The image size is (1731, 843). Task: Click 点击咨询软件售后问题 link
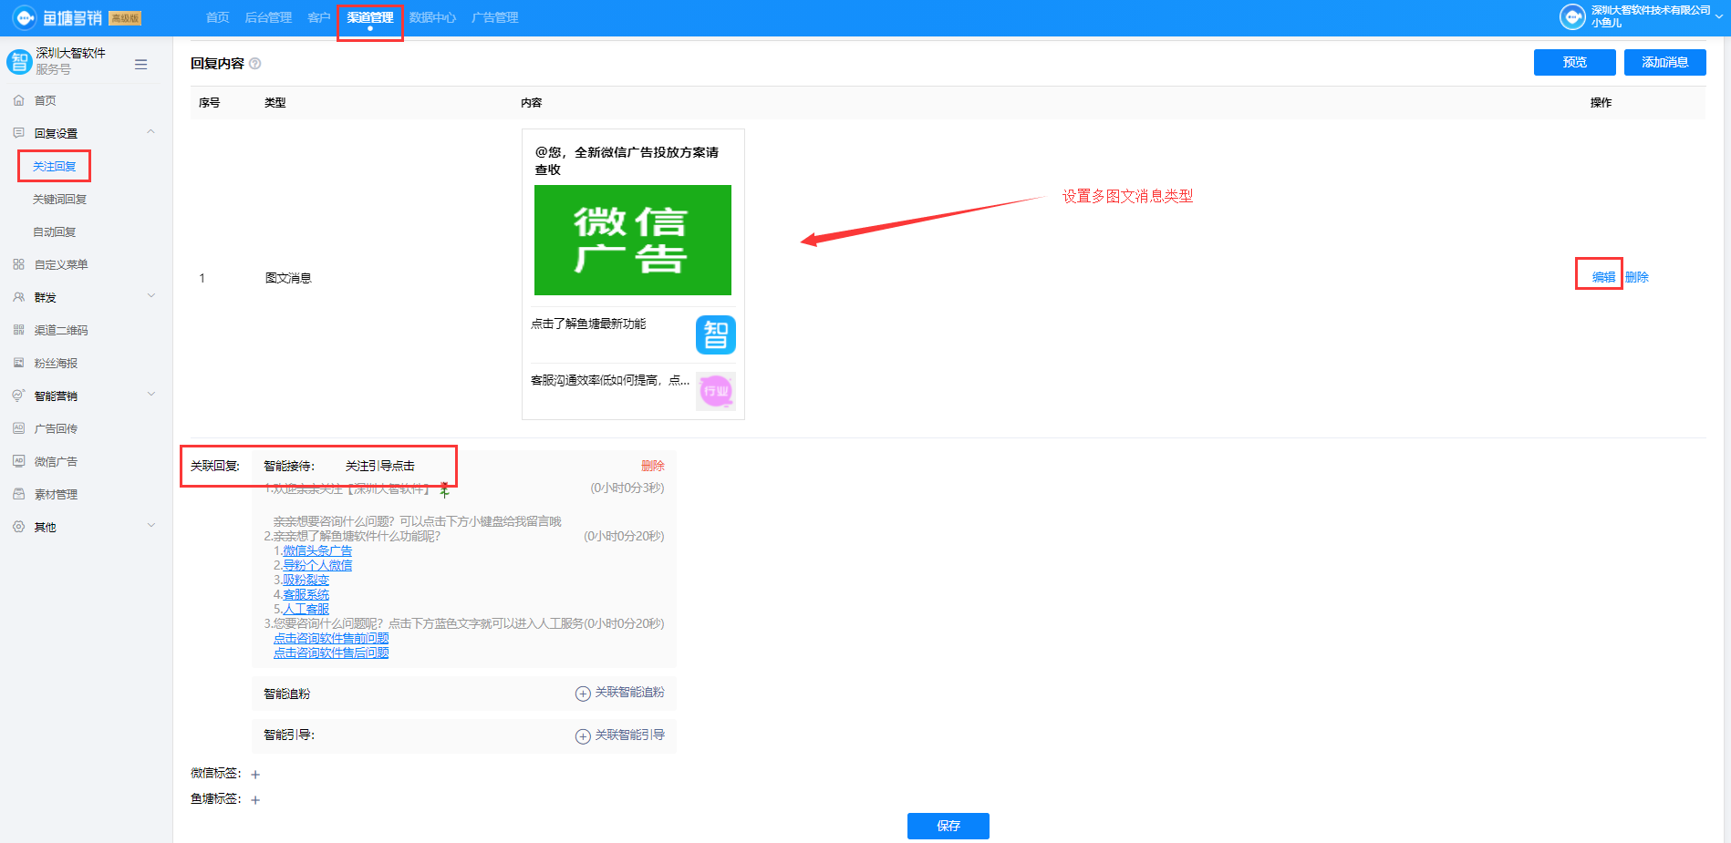tap(331, 653)
